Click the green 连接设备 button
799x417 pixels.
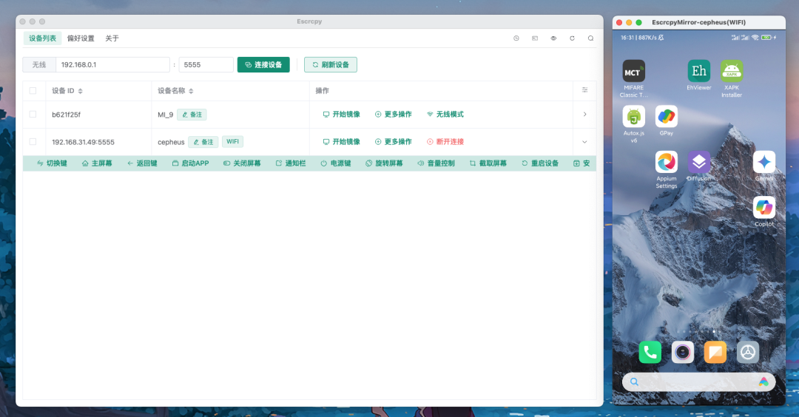point(263,65)
